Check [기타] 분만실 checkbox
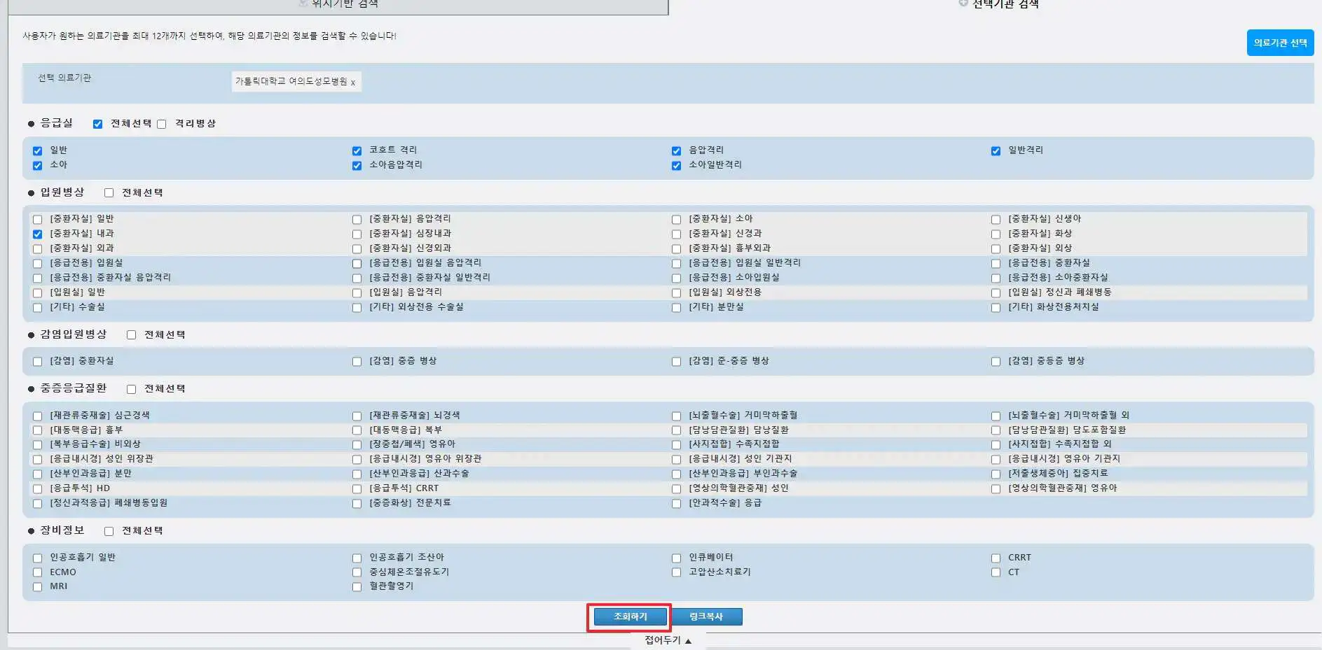This screenshot has height=650, width=1322. (x=676, y=307)
